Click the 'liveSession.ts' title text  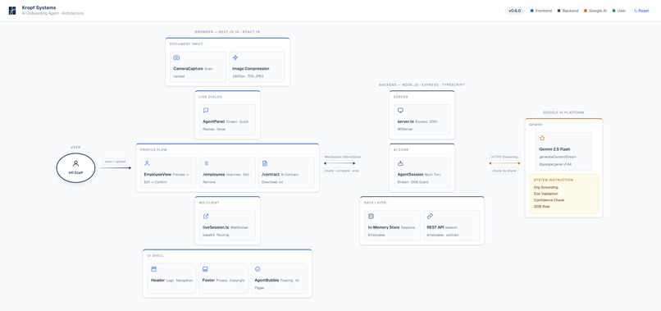217,227
